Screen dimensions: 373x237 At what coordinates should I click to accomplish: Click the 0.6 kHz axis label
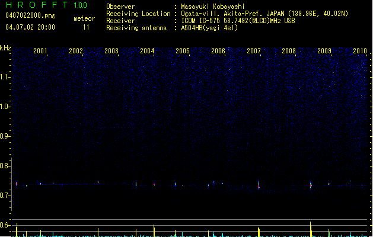4,225
